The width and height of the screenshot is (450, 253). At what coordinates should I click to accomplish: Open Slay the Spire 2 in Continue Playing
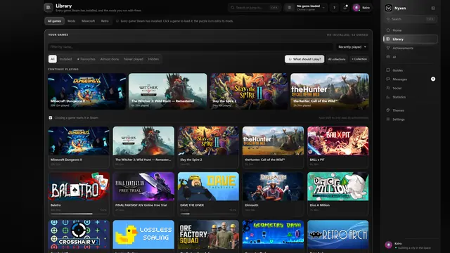[248, 91]
